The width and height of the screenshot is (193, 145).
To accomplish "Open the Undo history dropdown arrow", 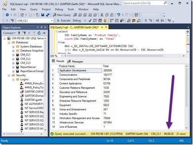I will tap(123, 15).
